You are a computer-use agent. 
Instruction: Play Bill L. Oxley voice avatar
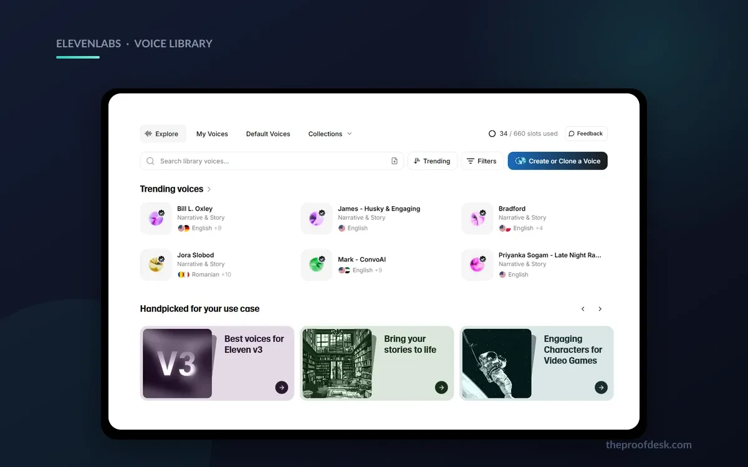pos(156,219)
